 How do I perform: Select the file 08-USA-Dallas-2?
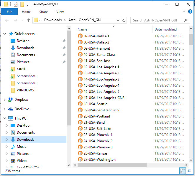(96, 42)
